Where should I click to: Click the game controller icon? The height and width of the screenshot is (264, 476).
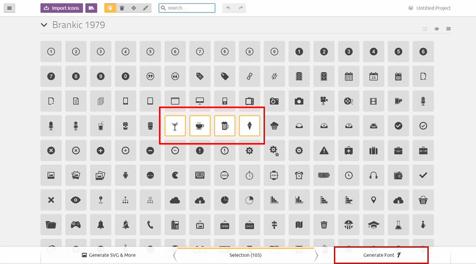pyautogui.click(x=76, y=225)
